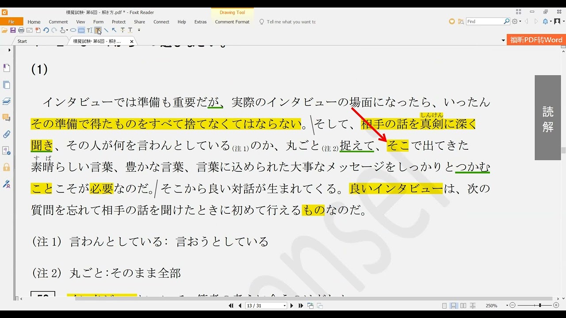Open the Attachments paperclip panel
The height and width of the screenshot is (318, 566).
7,134
